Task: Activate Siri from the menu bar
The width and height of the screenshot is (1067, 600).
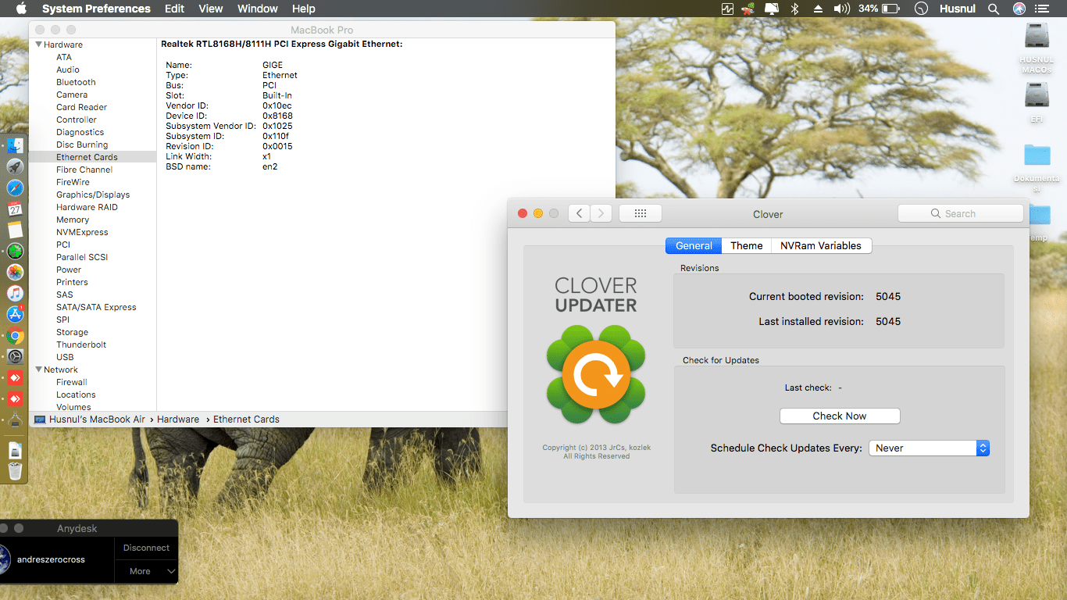Action: tap(1019, 9)
